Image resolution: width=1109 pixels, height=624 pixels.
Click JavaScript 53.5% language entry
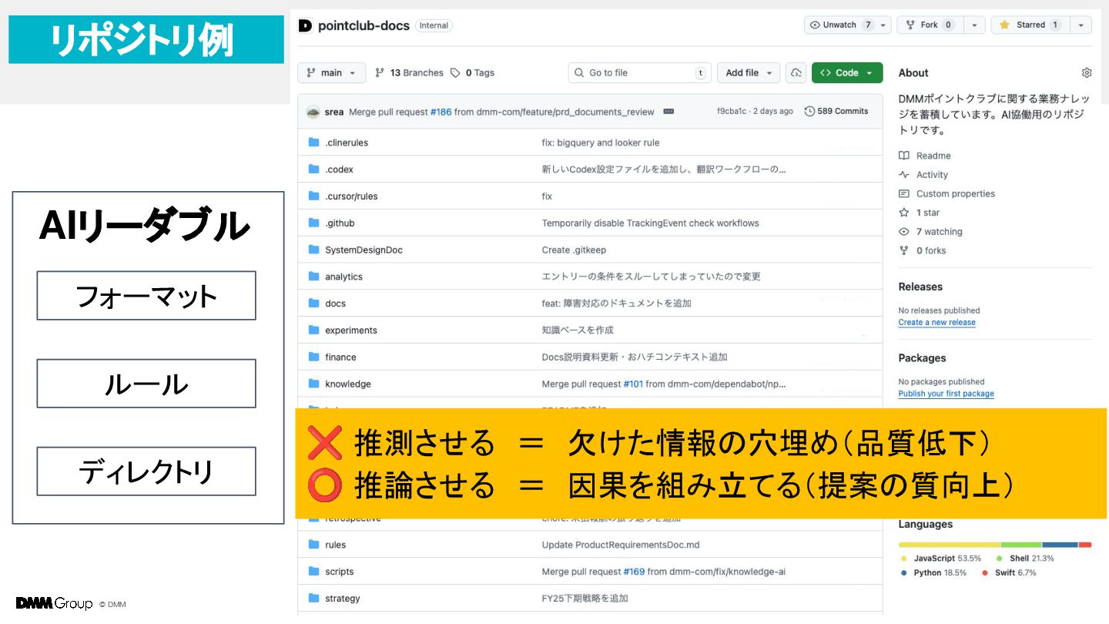click(x=940, y=559)
